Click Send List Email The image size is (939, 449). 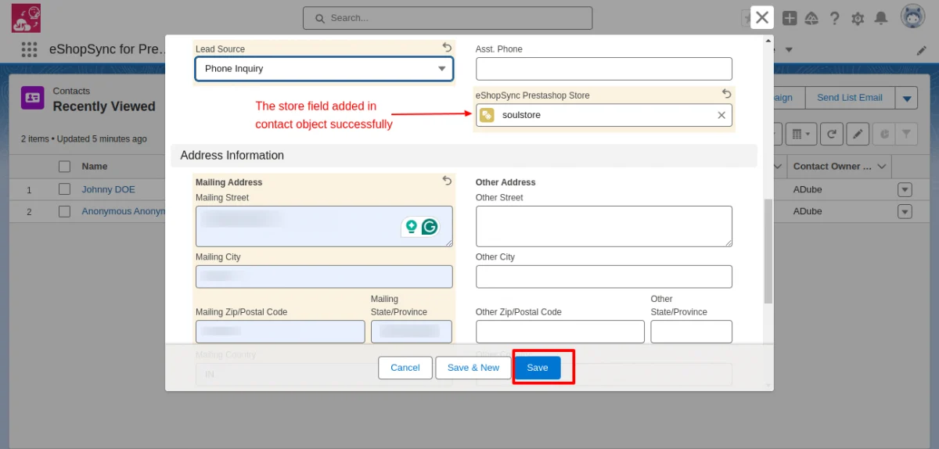849,98
